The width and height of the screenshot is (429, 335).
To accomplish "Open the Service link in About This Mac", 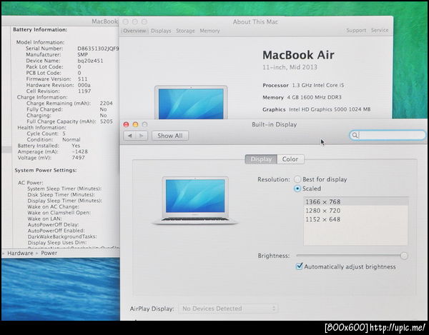I will 380,30.
